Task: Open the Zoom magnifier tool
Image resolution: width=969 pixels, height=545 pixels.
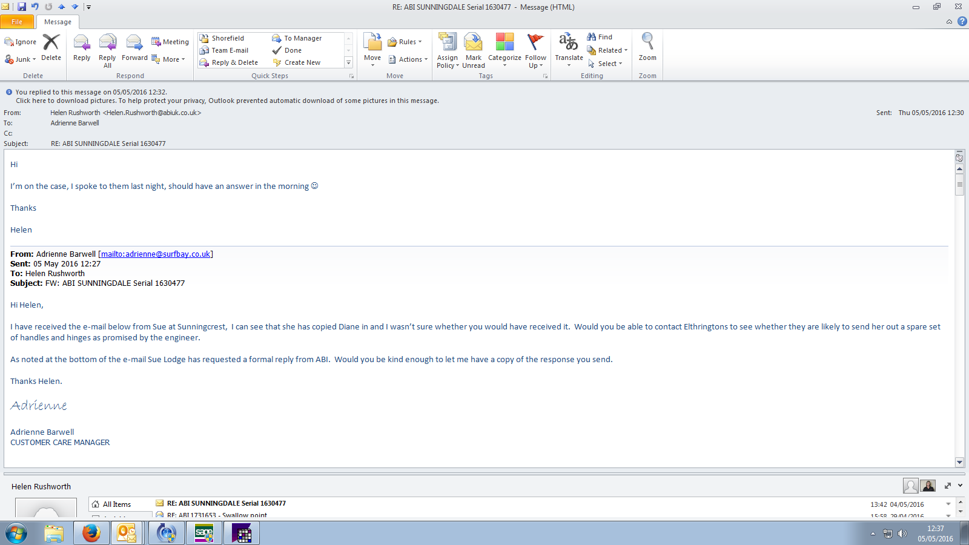Action: tap(647, 47)
